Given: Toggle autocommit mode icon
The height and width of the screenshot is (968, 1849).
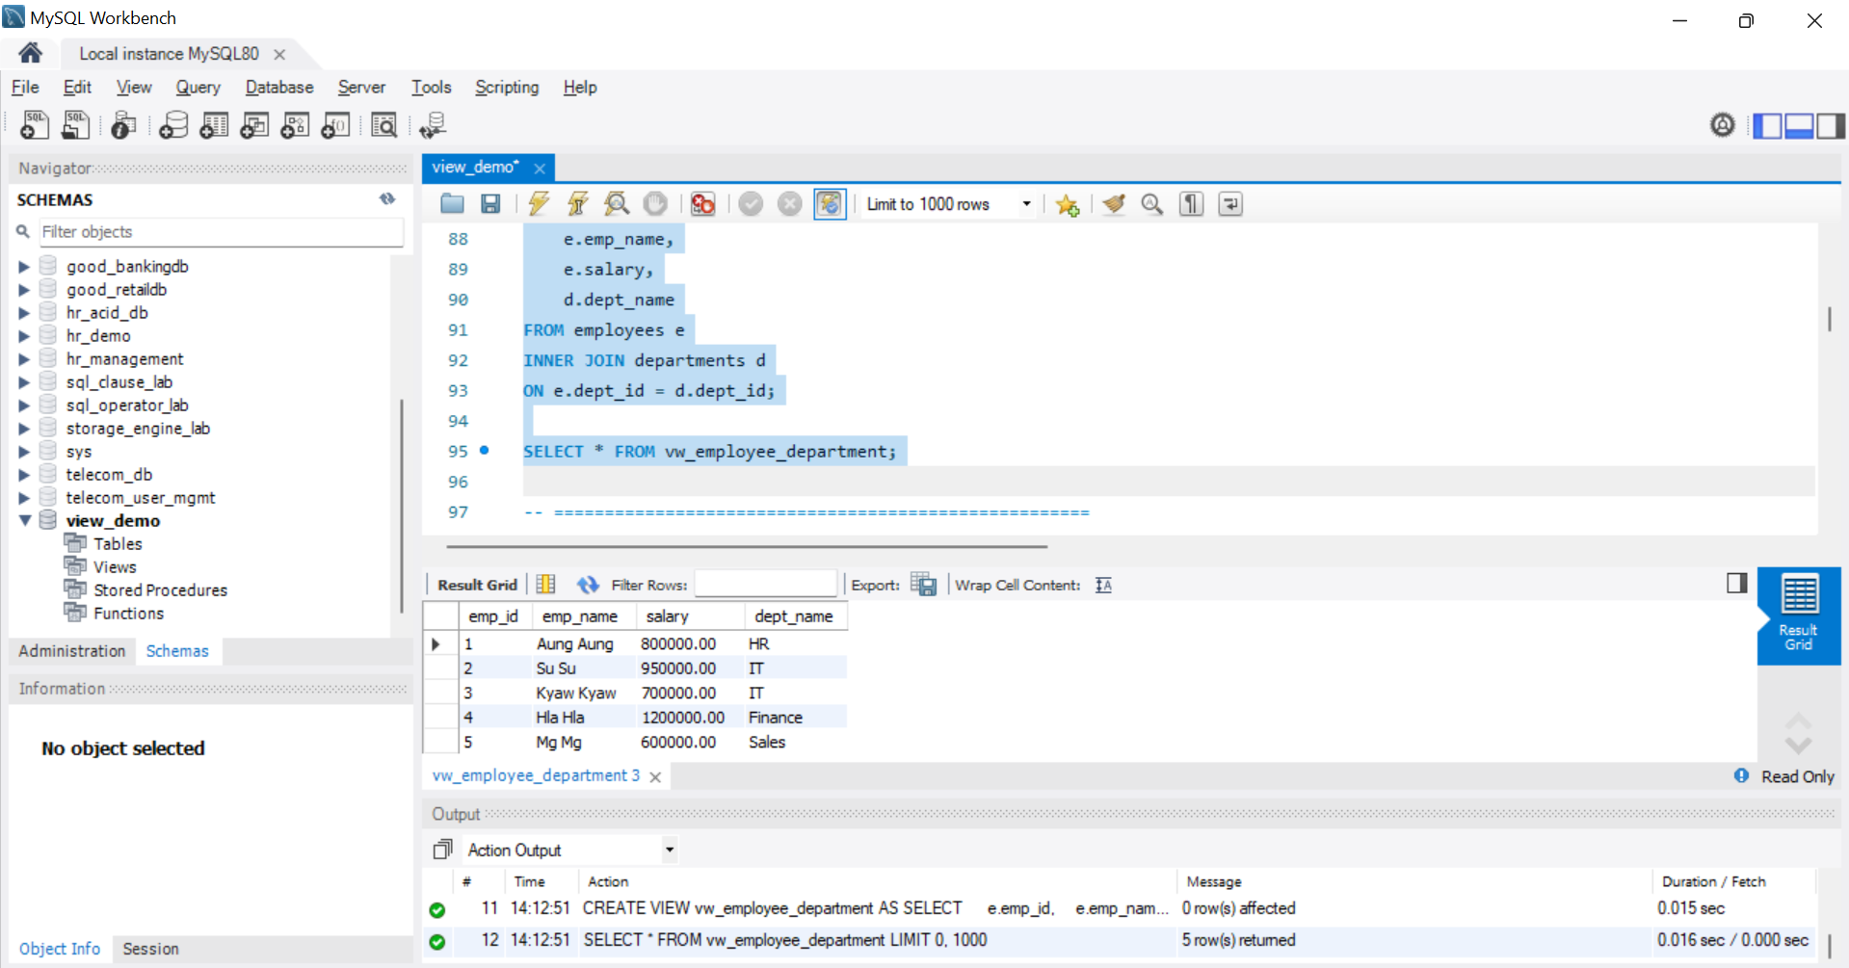Looking at the screenshot, I should (829, 204).
